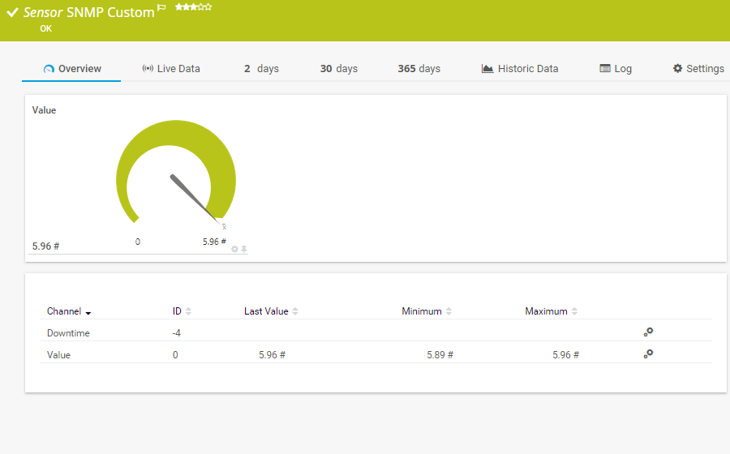Open the Log tab

tap(615, 69)
